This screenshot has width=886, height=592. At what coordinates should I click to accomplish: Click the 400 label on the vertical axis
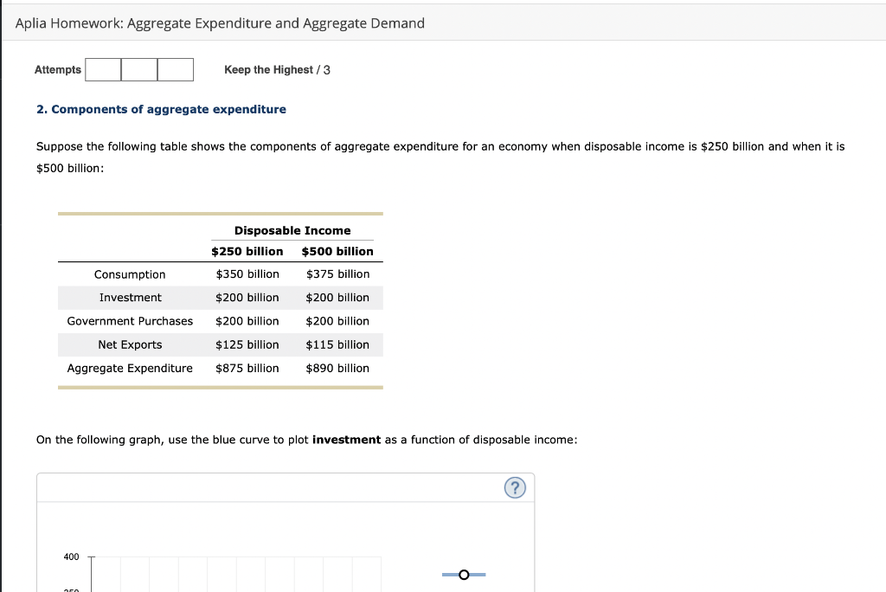[72, 557]
